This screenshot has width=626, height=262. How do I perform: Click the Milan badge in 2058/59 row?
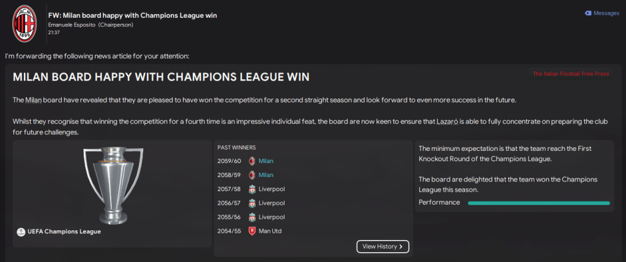point(252,175)
